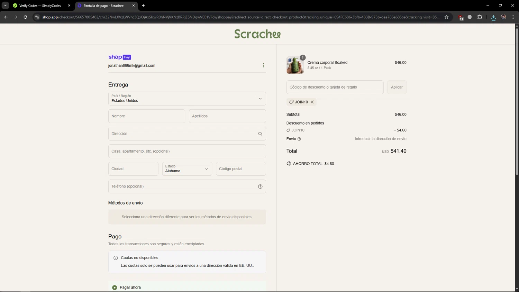Click the browser back arrow
This screenshot has width=519, height=292.
6,17
